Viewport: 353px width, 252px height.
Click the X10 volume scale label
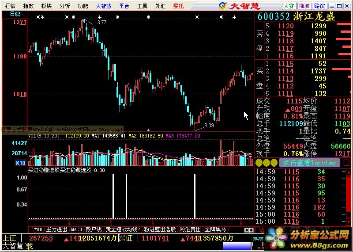point(20,163)
